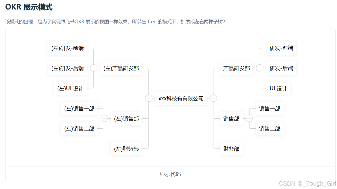Select the (左)销售一部 node
Image resolution: width=337 pixels, height=189 pixels.
(79, 108)
